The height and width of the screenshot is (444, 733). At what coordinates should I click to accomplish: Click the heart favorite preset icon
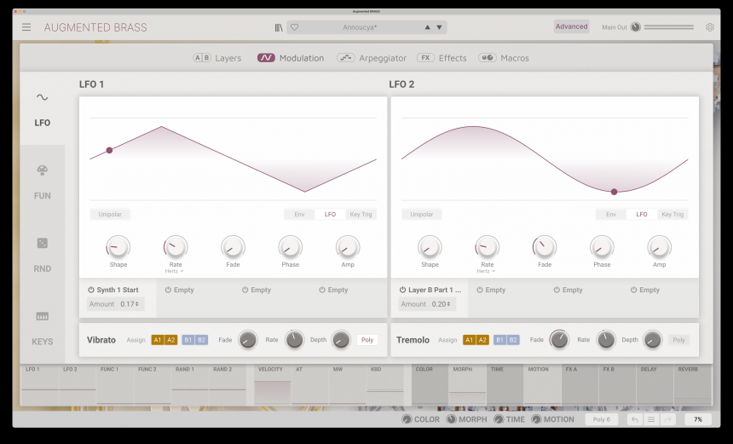pyautogui.click(x=295, y=27)
